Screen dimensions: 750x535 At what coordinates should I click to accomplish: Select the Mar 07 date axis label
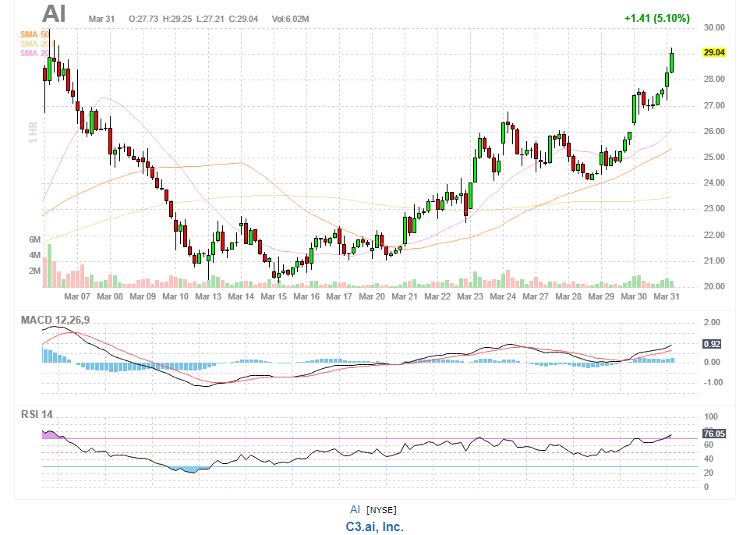coord(76,297)
